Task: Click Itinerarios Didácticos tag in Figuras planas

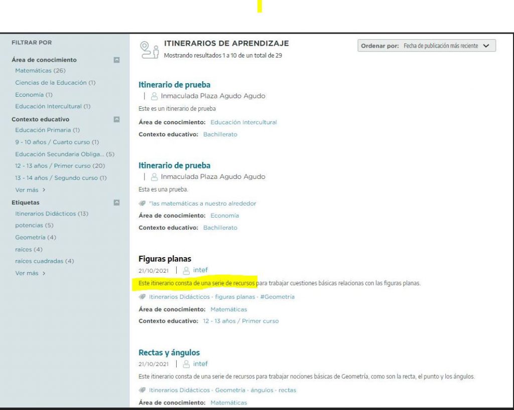Action: [179, 297]
